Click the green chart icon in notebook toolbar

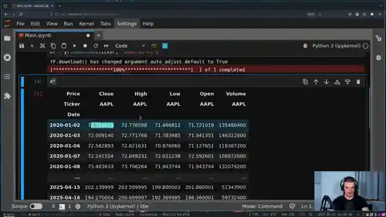154,46
